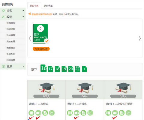This screenshot has height=120, width=144.
Task: Open chapter 20 file icon
Action: 71,69
